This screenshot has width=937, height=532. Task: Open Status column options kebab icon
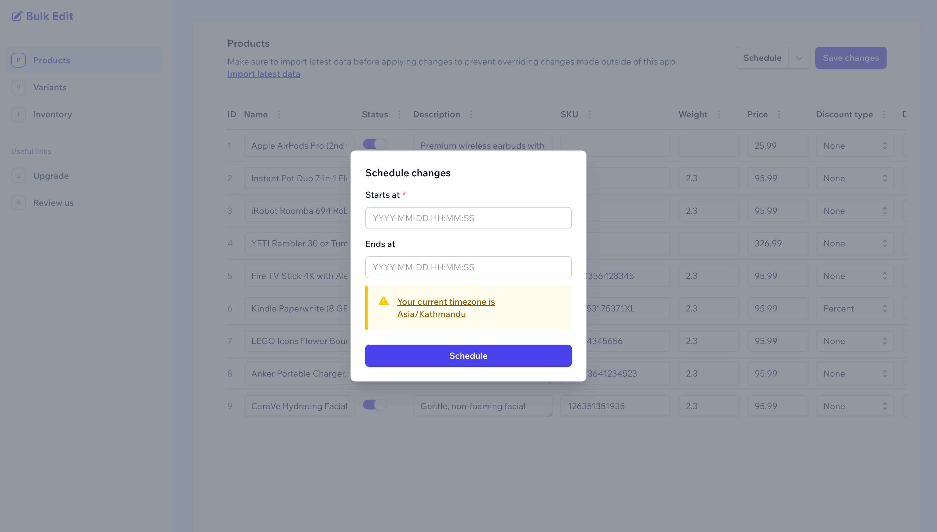point(399,114)
